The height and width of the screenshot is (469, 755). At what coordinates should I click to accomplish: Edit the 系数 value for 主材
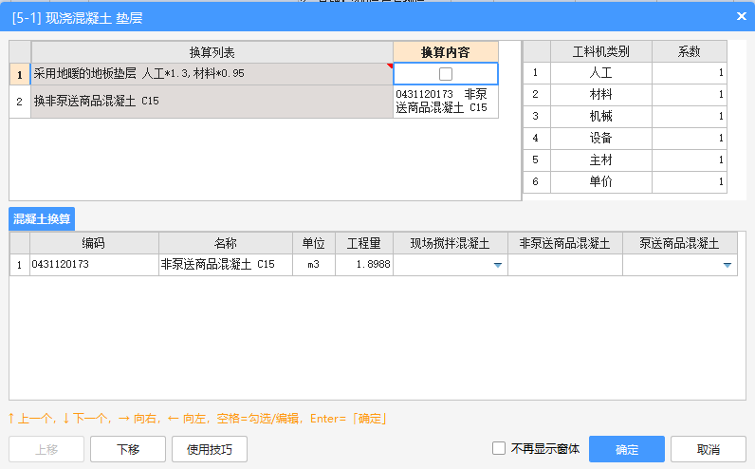[x=690, y=160]
